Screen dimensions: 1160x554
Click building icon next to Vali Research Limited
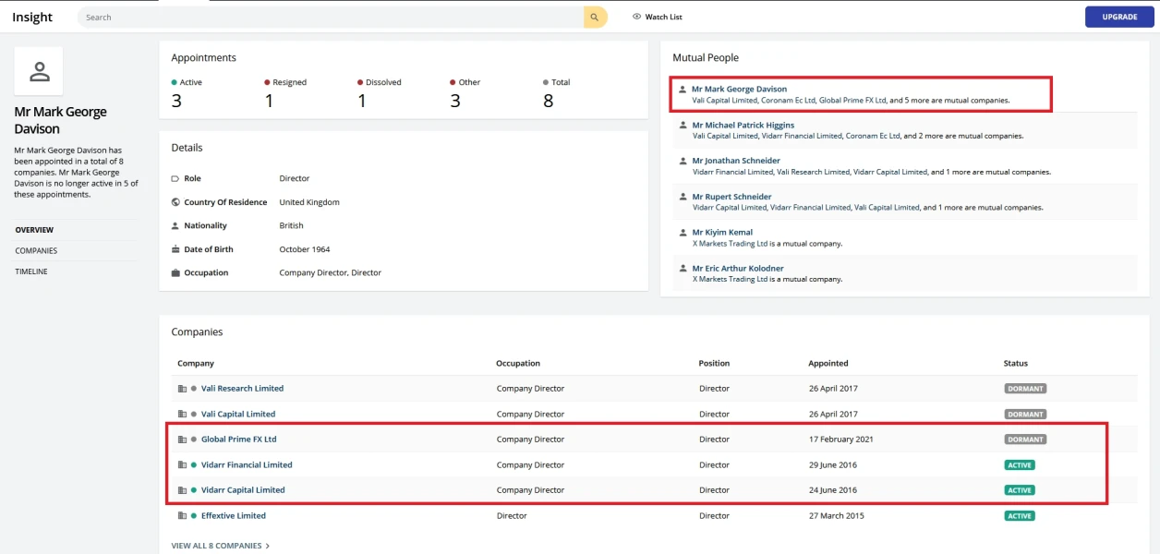point(182,389)
